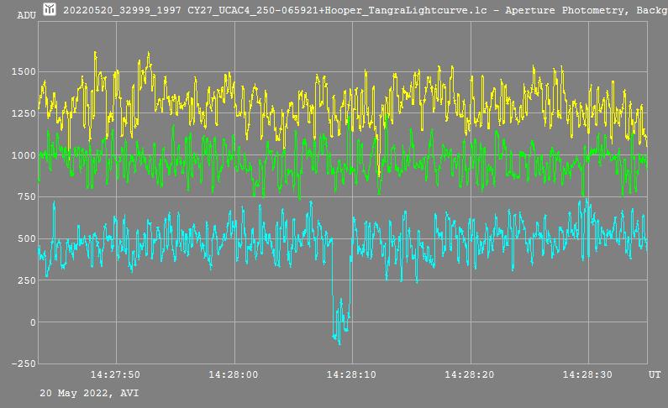Image resolution: width=668 pixels, height=408 pixels.
Task: Click the 1500 y-axis value
Action: [24, 71]
